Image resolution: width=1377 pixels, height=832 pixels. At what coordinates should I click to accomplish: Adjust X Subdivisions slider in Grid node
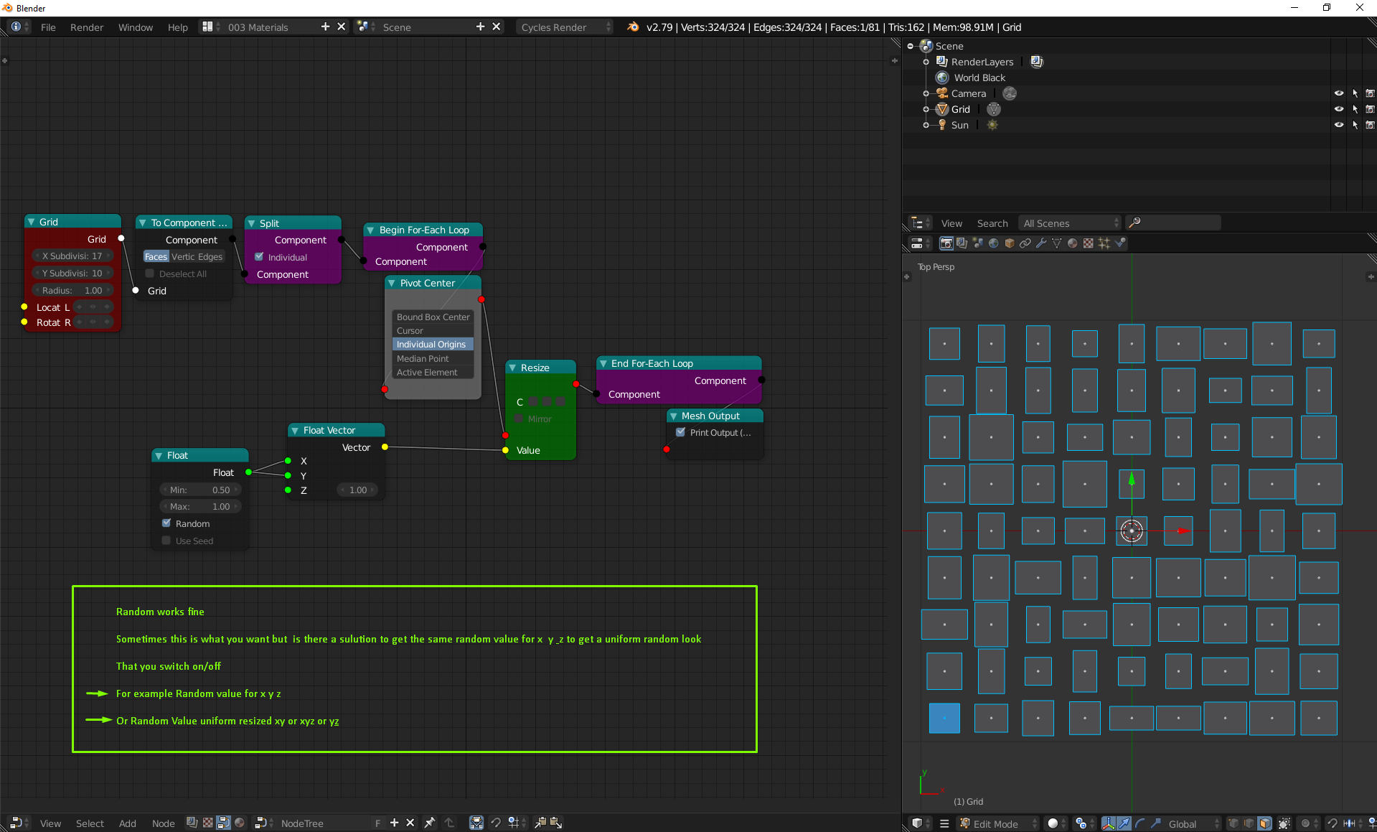click(72, 256)
